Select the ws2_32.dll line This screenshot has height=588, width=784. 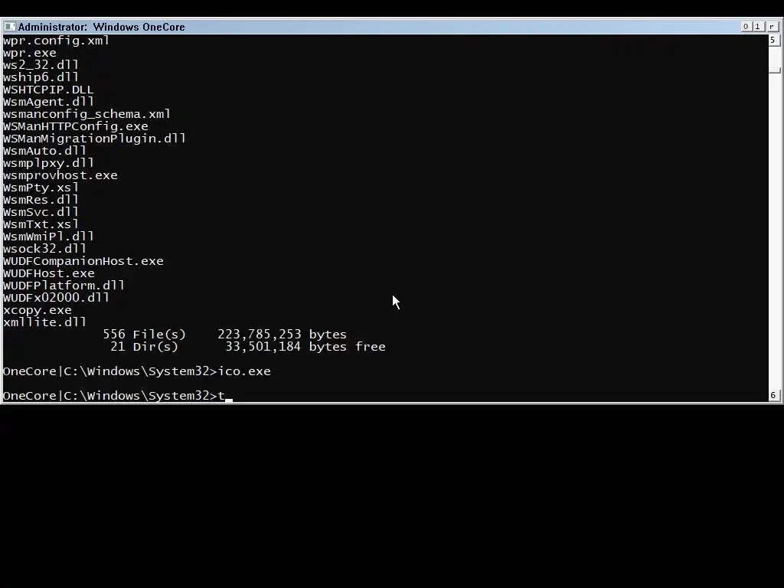coord(41,65)
